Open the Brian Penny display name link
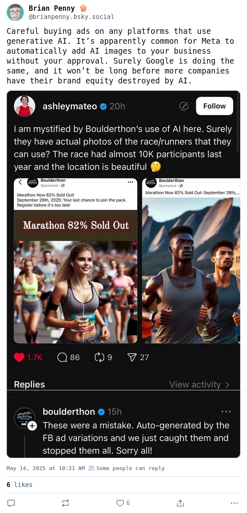 click(52, 8)
